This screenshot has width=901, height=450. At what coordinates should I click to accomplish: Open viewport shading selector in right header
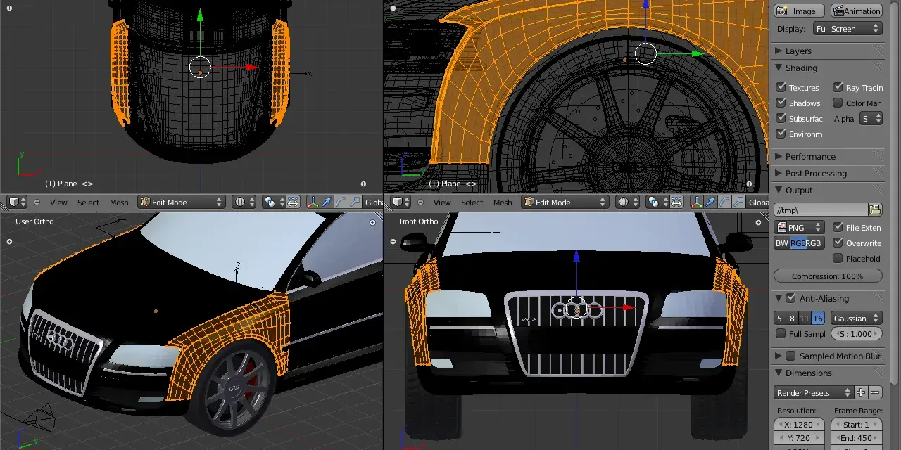(627, 202)
